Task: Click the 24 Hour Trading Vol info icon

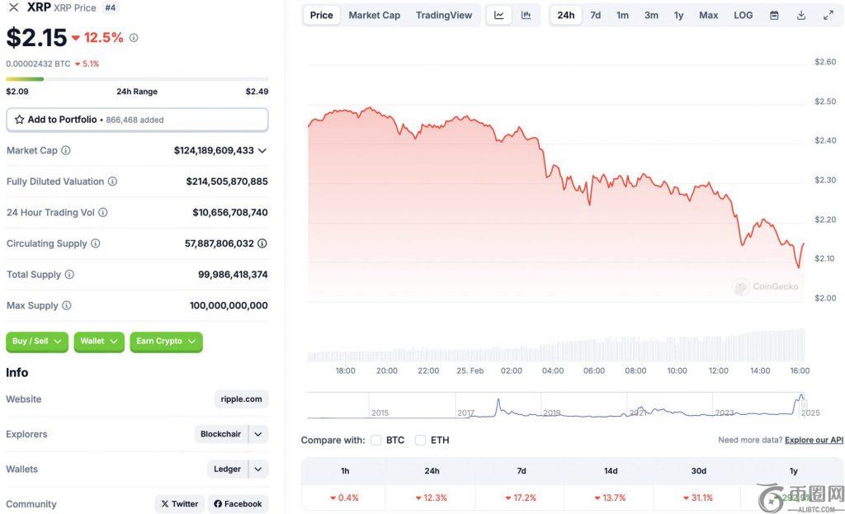Action: [x=103, y=213]
